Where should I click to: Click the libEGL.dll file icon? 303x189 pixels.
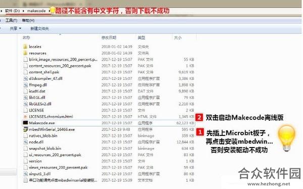[25, 98]
